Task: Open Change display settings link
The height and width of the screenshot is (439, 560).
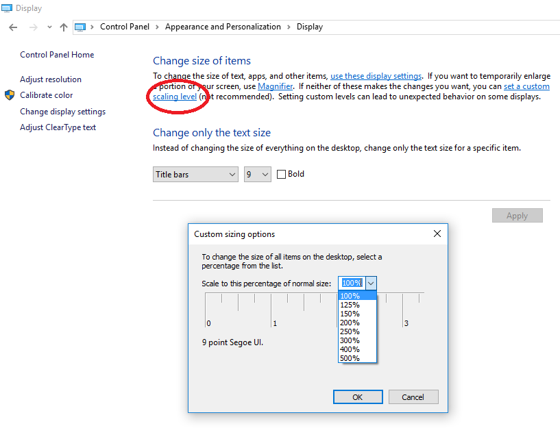Action: [63, 112]
